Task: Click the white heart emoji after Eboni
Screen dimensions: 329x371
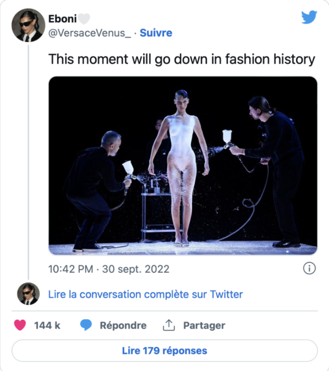Action: click(x=84, y=19)
